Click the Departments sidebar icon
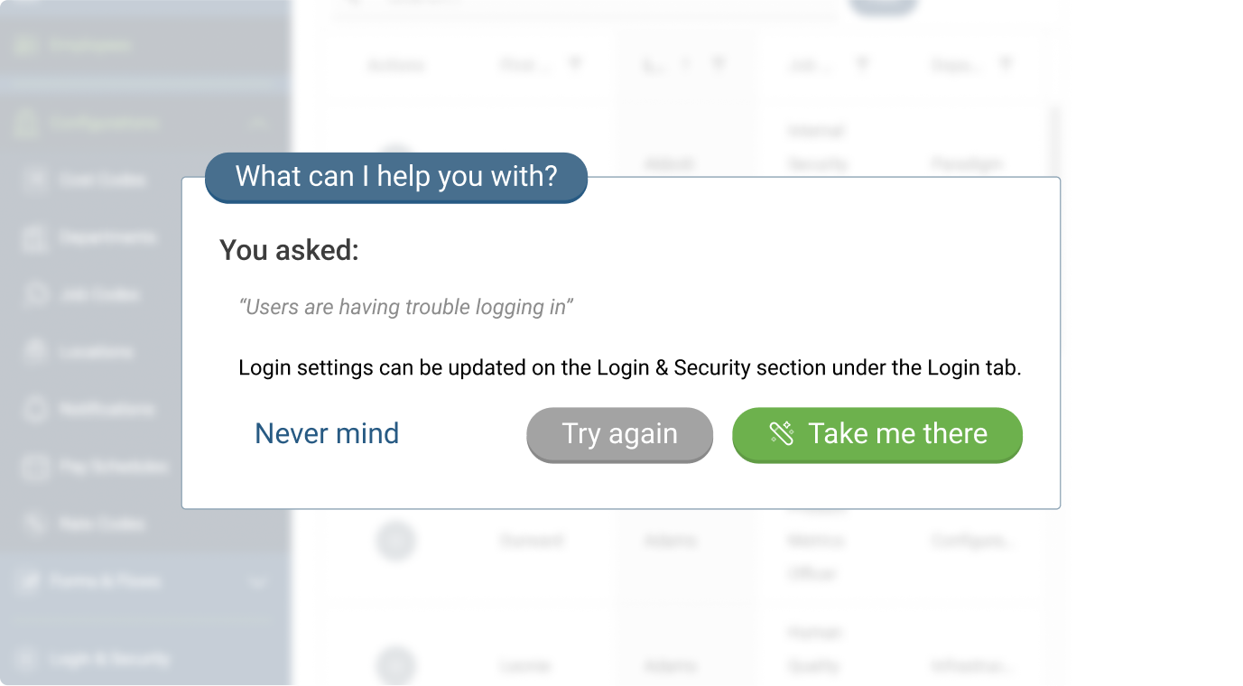 (34, 237)
